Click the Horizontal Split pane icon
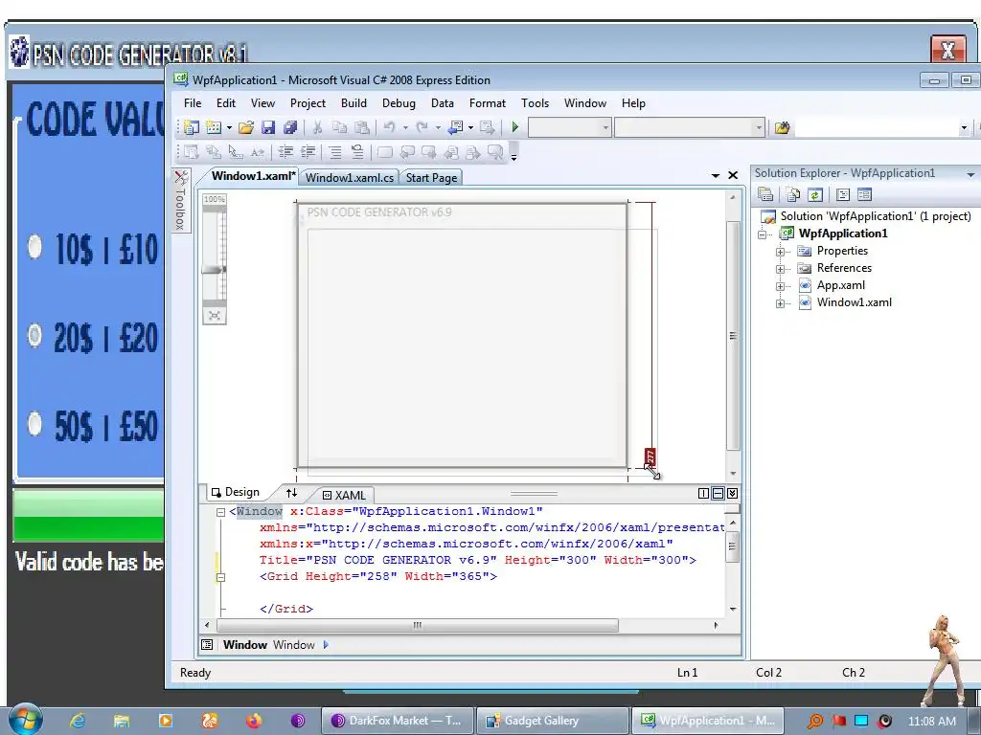The image size is (981, 735). coord(719,493)
